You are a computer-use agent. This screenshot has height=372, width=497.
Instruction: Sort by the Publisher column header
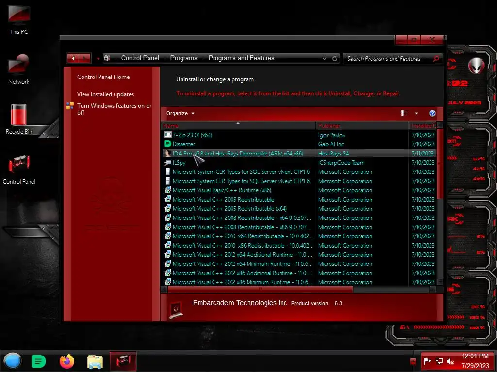pos(362,125)
